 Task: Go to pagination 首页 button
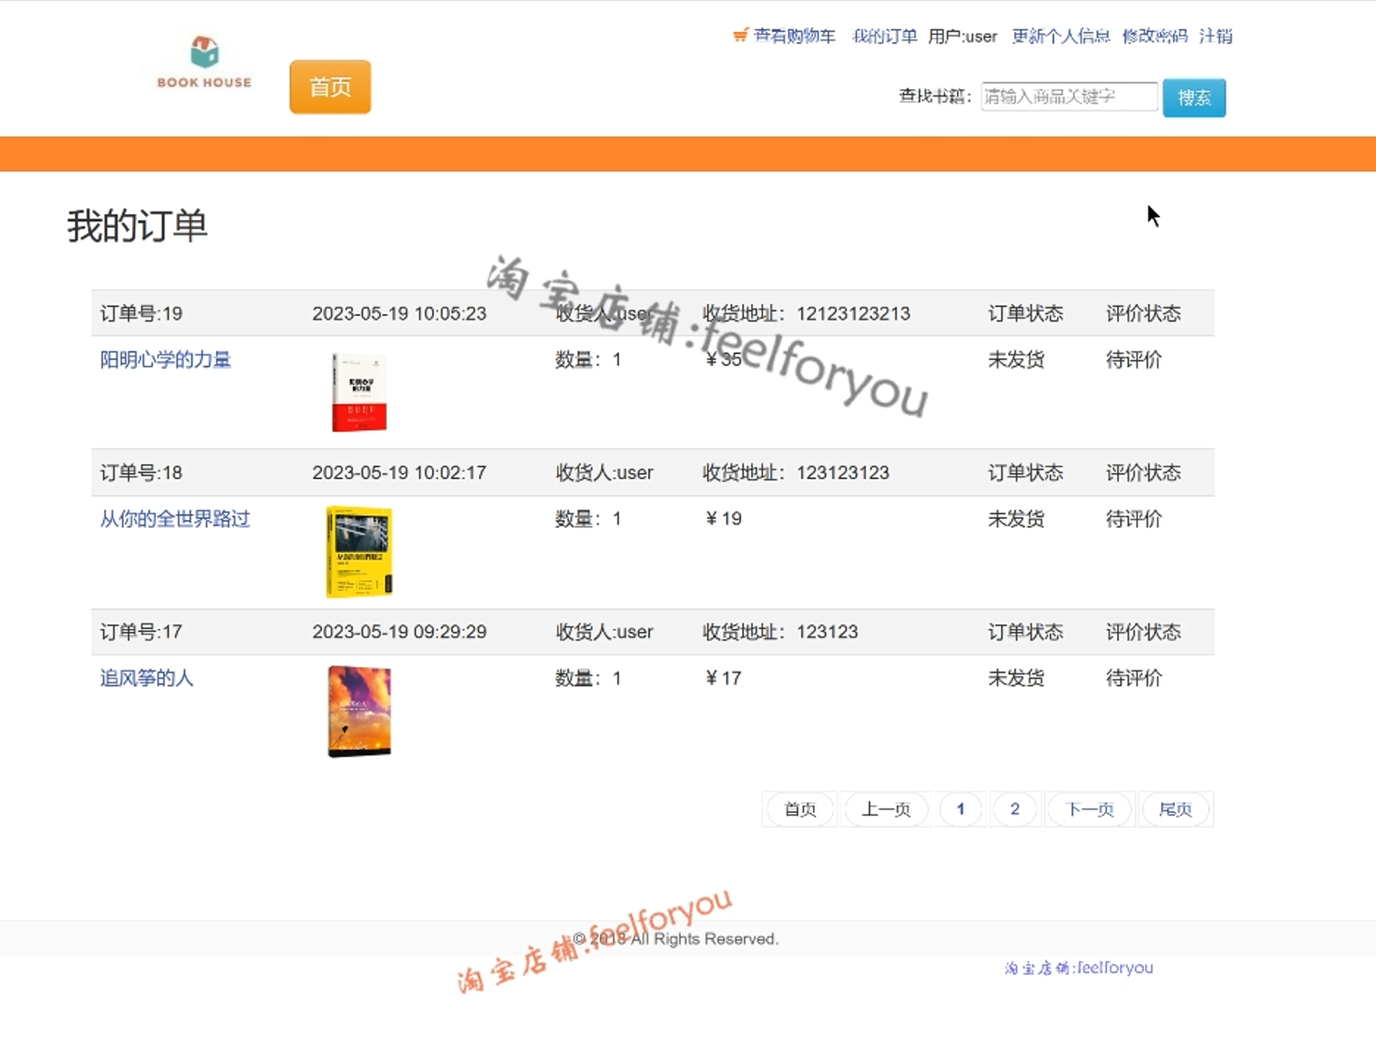800,809
